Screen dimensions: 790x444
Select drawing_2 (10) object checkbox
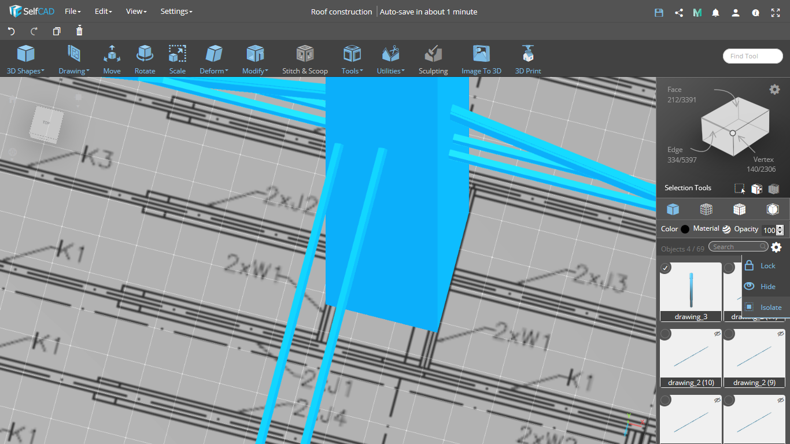click(666, 334)
